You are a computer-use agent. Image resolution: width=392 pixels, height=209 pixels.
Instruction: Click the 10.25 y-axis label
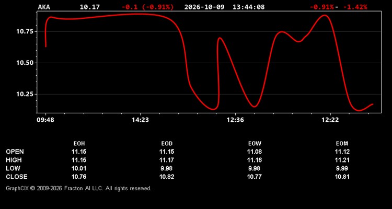click(x=25, y=94)
